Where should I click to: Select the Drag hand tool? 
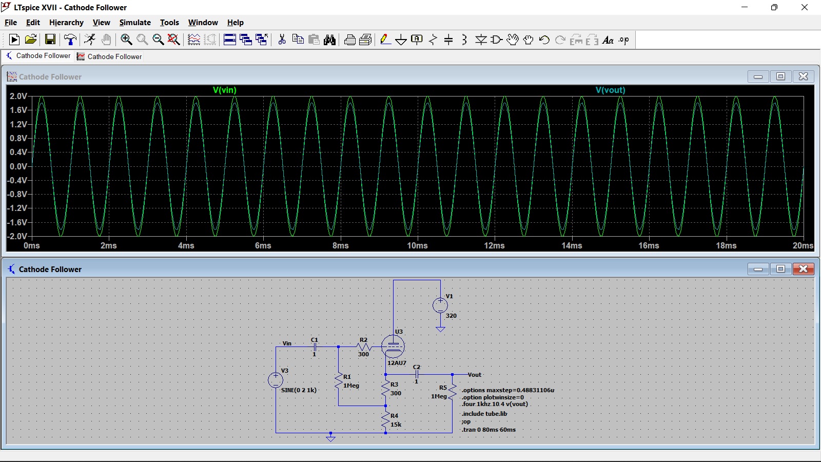tap(529, 40)
